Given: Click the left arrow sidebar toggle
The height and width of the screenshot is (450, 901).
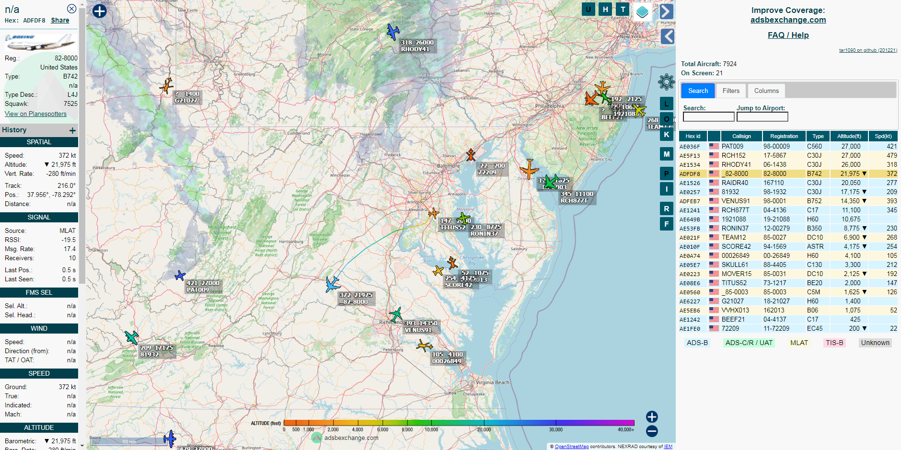Looking at the screenshot, I should (x=668, y=36).
